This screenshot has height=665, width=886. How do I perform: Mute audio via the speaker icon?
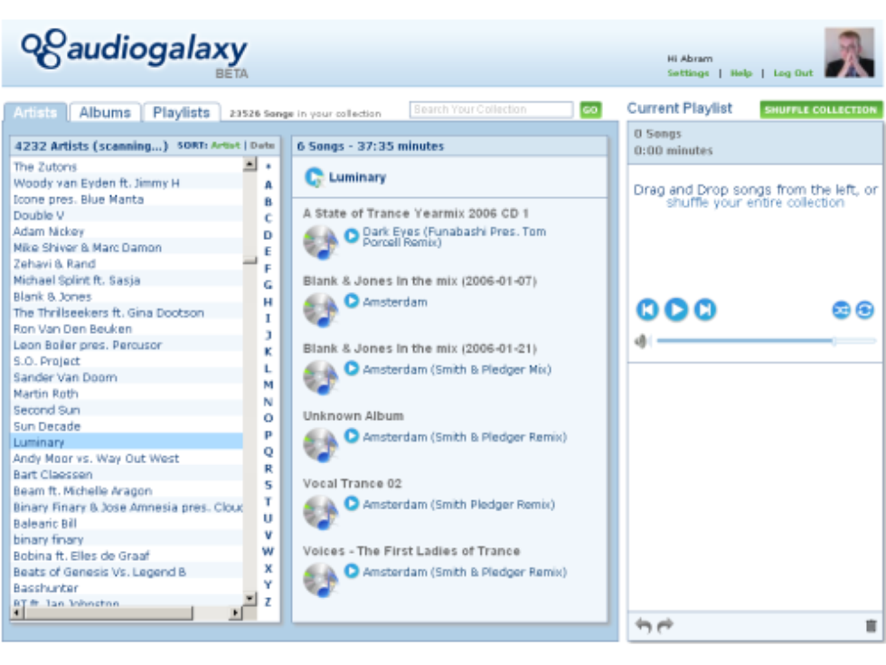pos(642,341)
